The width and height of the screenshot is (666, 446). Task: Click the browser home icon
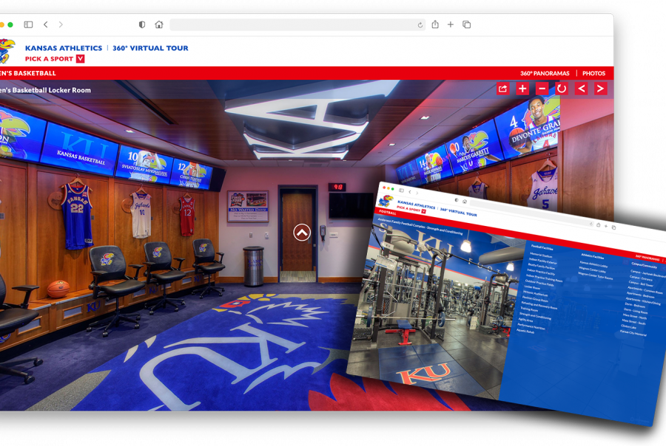tap(159, 24)
